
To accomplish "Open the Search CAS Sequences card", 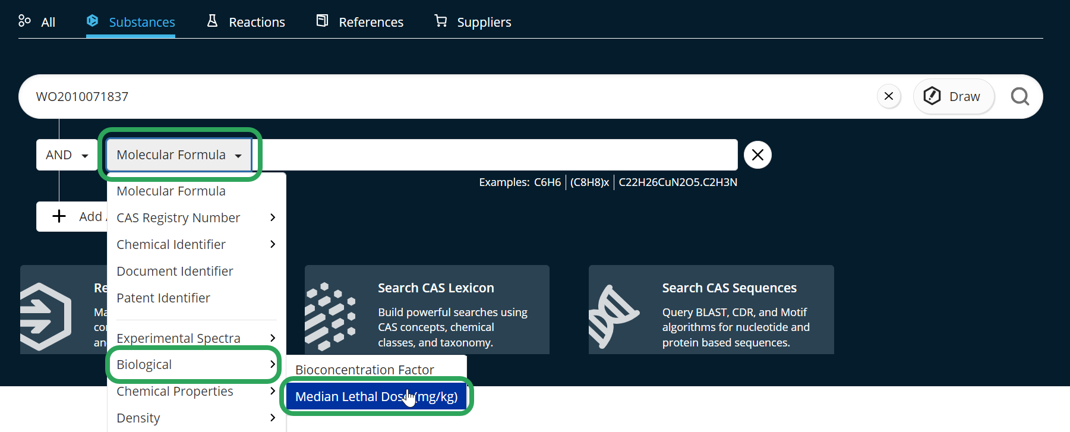I will [x=711, y=310].
